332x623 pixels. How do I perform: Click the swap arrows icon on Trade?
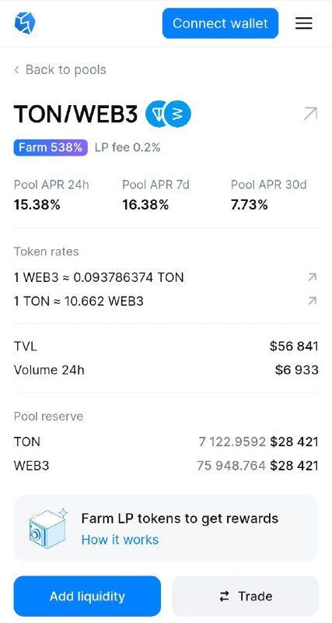pos(225,596)
